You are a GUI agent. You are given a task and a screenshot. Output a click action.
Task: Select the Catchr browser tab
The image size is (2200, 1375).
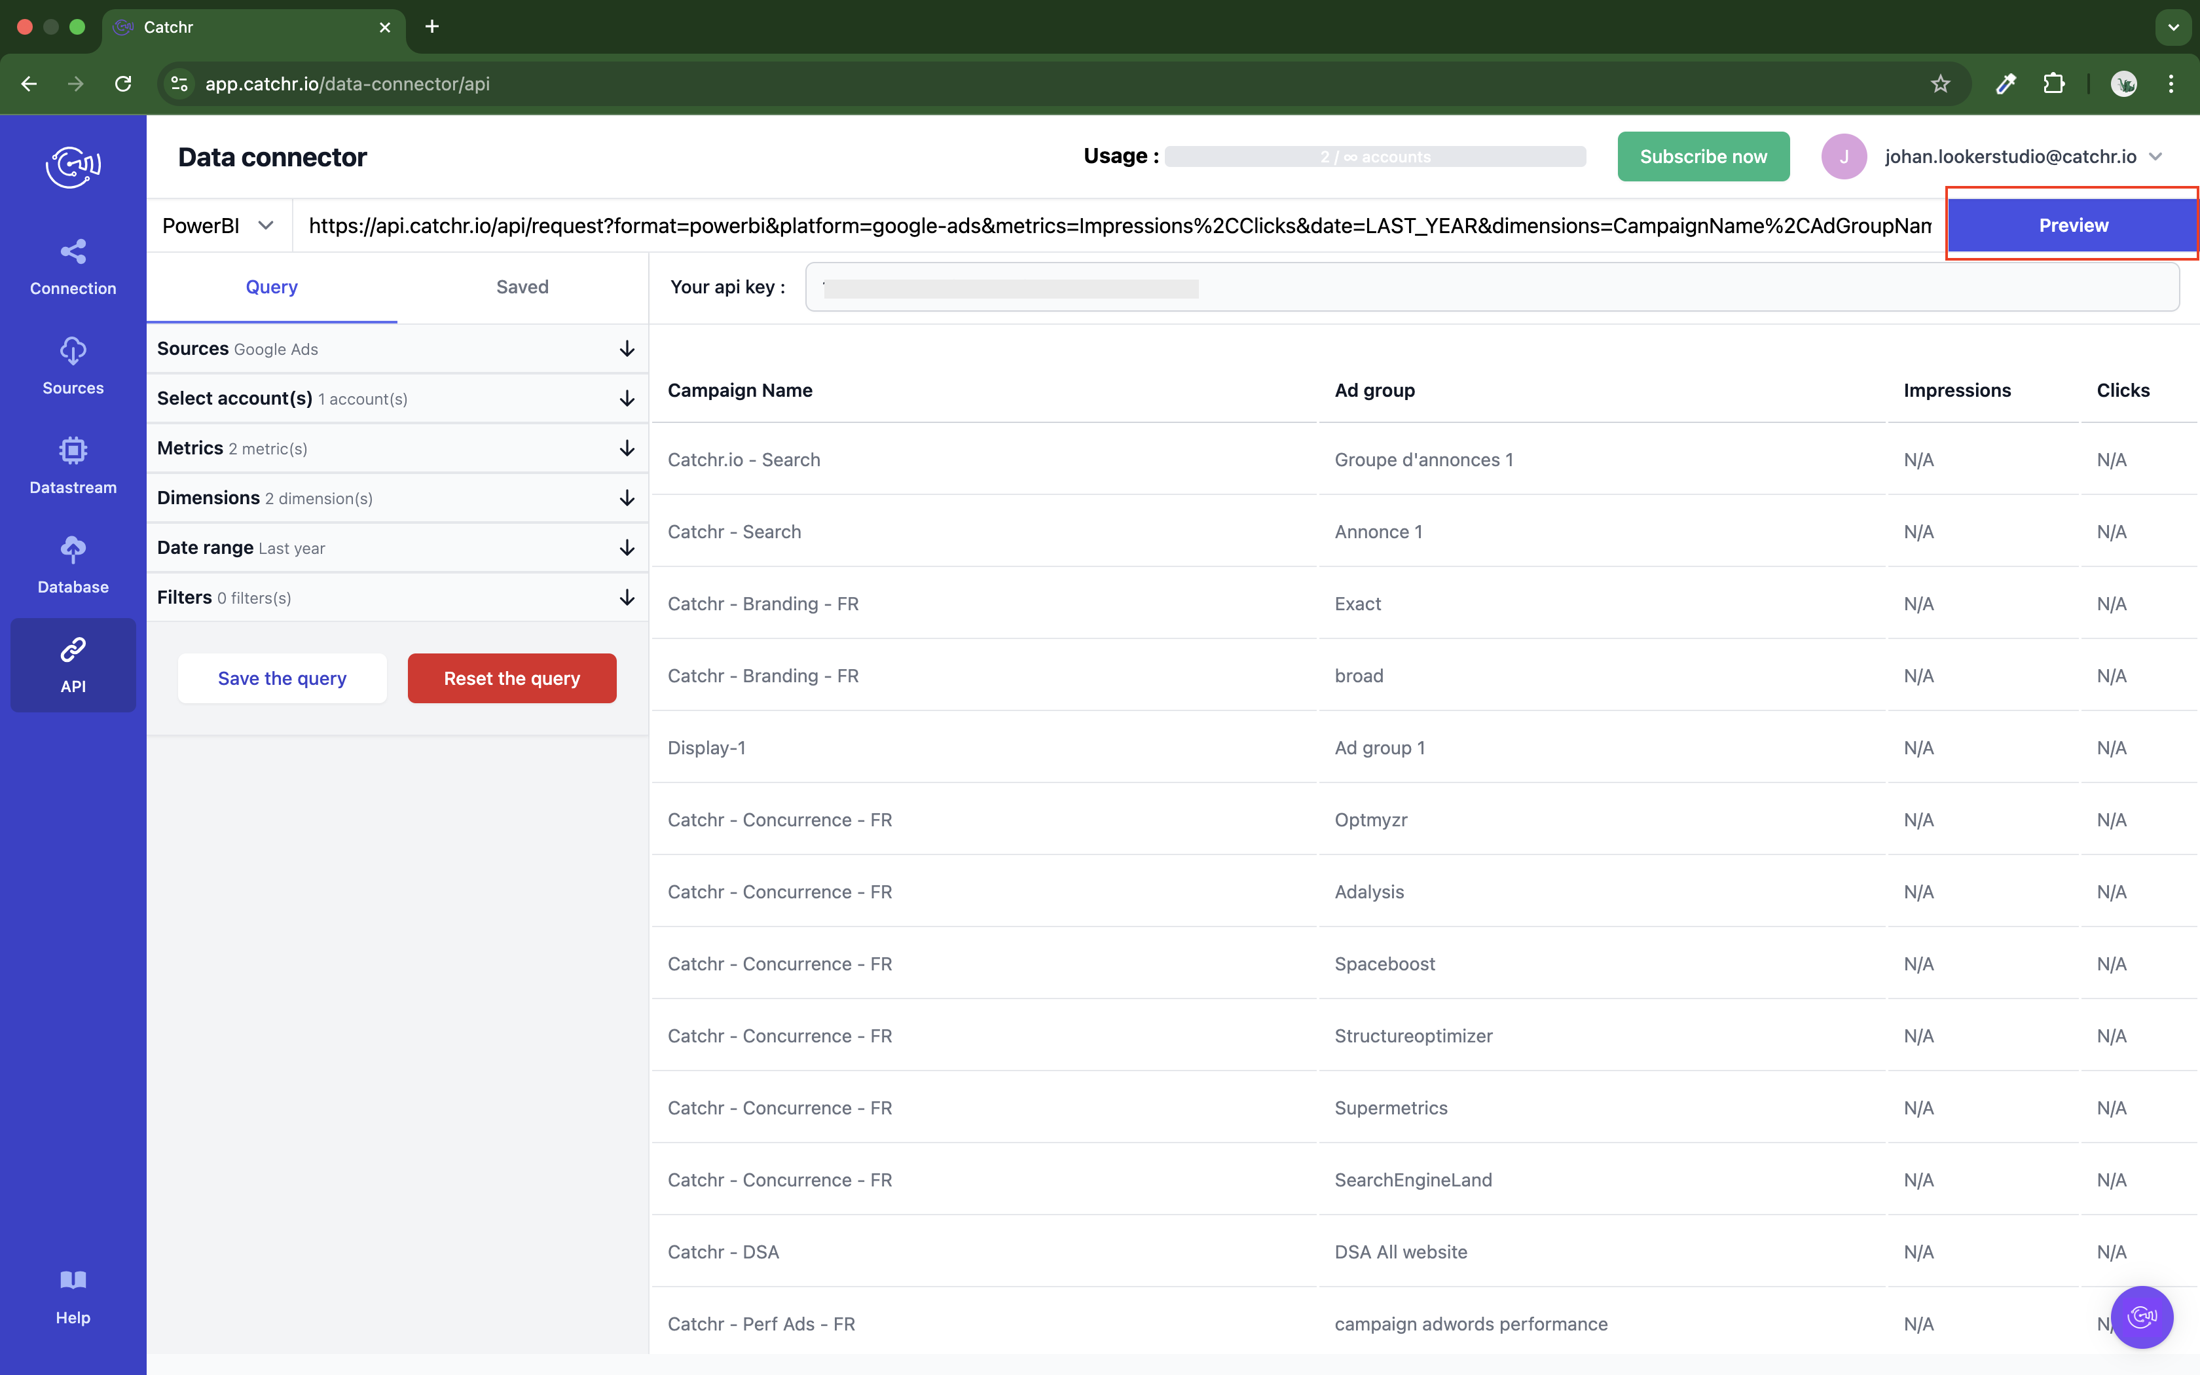pyautogui.click(x=255, y=27)
